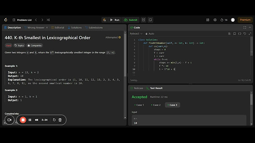Image resolution: width=255 pixels, height=143 pixels.
Task: Open the Problem List panel
Action: coord(22,20)
